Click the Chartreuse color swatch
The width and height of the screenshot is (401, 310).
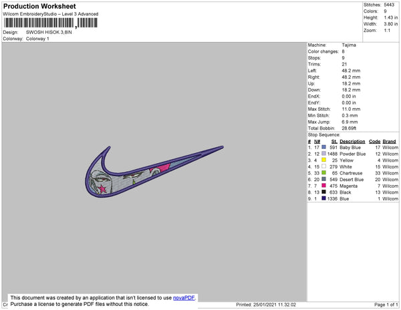coord(323,173)
